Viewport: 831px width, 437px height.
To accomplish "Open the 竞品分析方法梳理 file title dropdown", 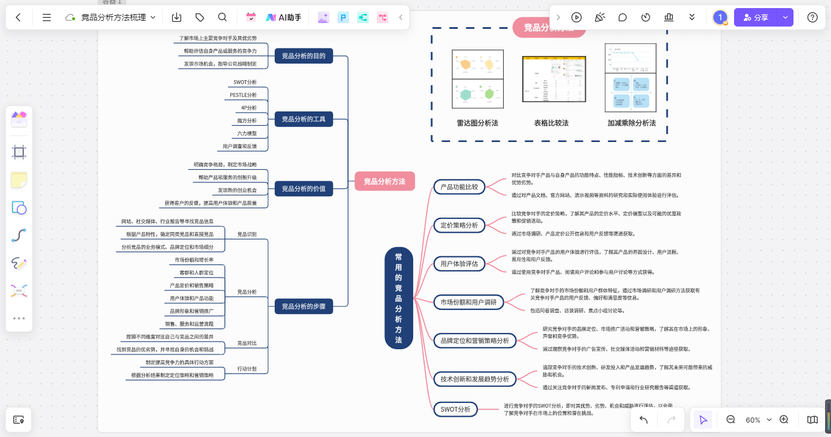I will (x=153, y=17).
